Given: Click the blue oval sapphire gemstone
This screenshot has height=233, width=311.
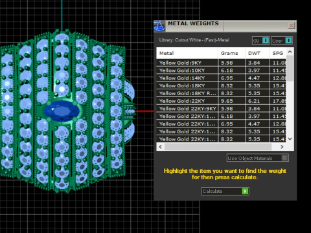Looking at the screenshot, I should coord(62,111).
